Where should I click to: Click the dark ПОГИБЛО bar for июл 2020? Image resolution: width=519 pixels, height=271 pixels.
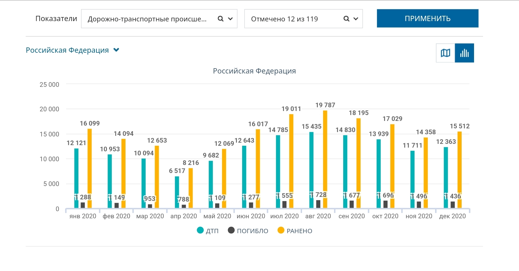click(x=284, y=205)
